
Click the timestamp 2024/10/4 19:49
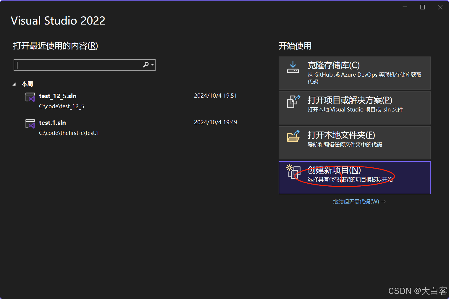[215, 122]
